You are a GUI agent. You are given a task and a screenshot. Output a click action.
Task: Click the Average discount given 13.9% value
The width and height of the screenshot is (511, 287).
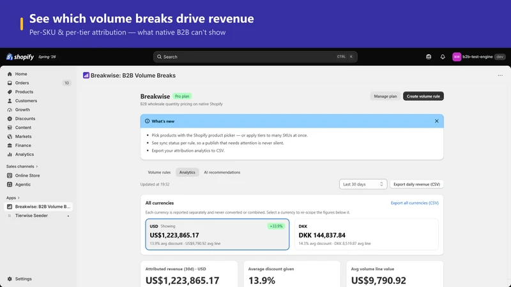click(x=262, y=280)
